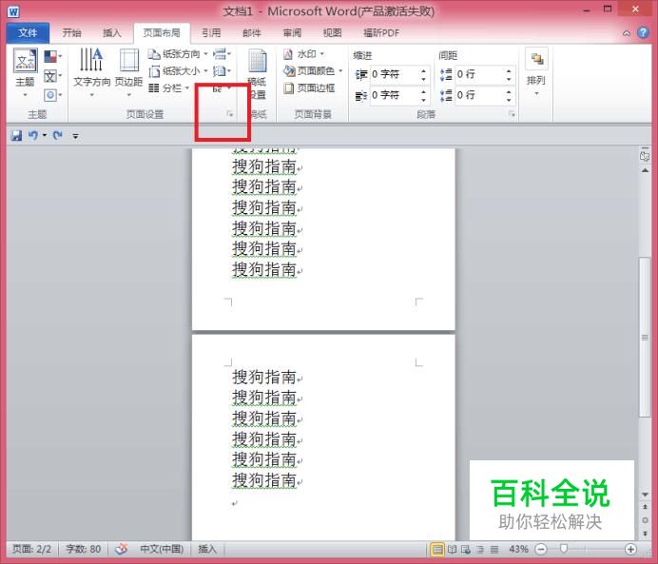Screen dimensions: 658x564
Task: Click the redo icon
Action: pos(58,136)
